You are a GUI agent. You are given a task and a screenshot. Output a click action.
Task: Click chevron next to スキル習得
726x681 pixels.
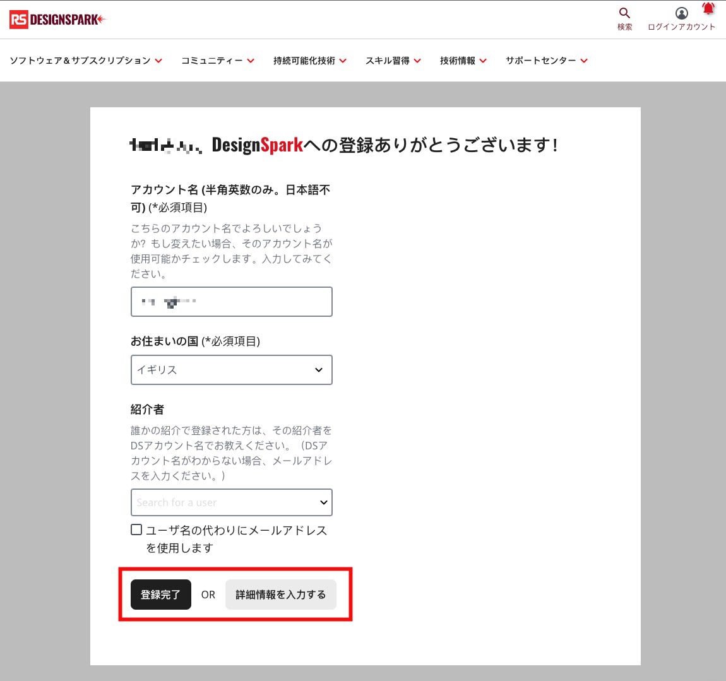coord(417,61)
